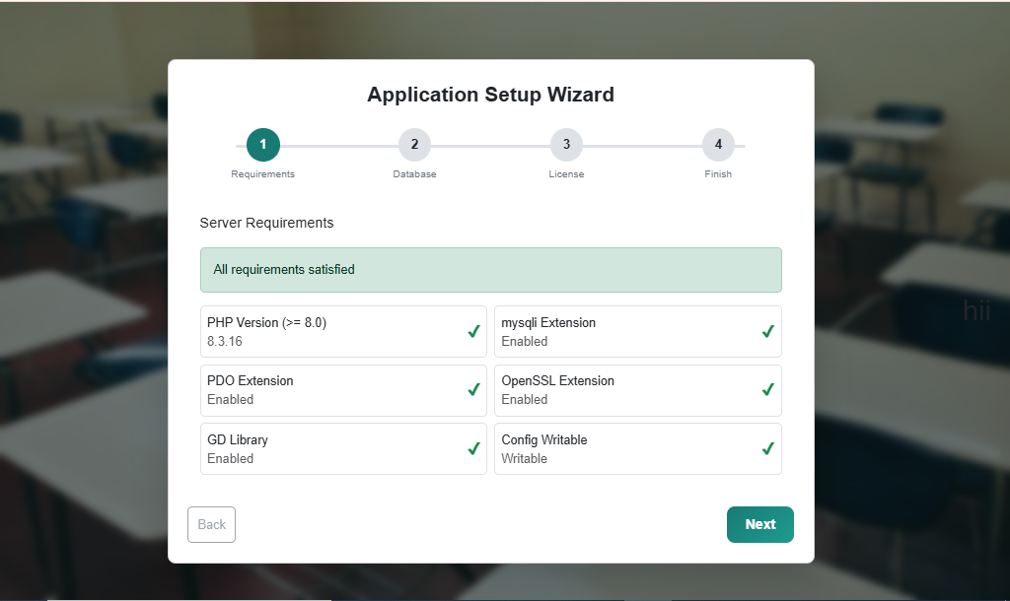Click the Requirements step label
This screenshot has width=1010, height=601.
point(262,173)
